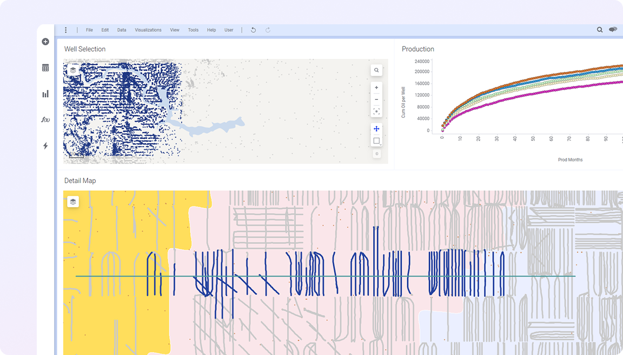This screenshot has width=623, height=355.
Task: Open the Data menu
Action: 122,30
